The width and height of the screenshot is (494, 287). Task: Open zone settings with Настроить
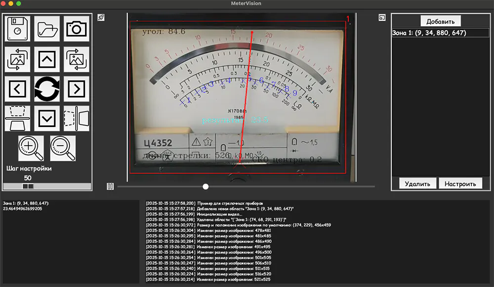pyautogui.click(x=460, y=184)
